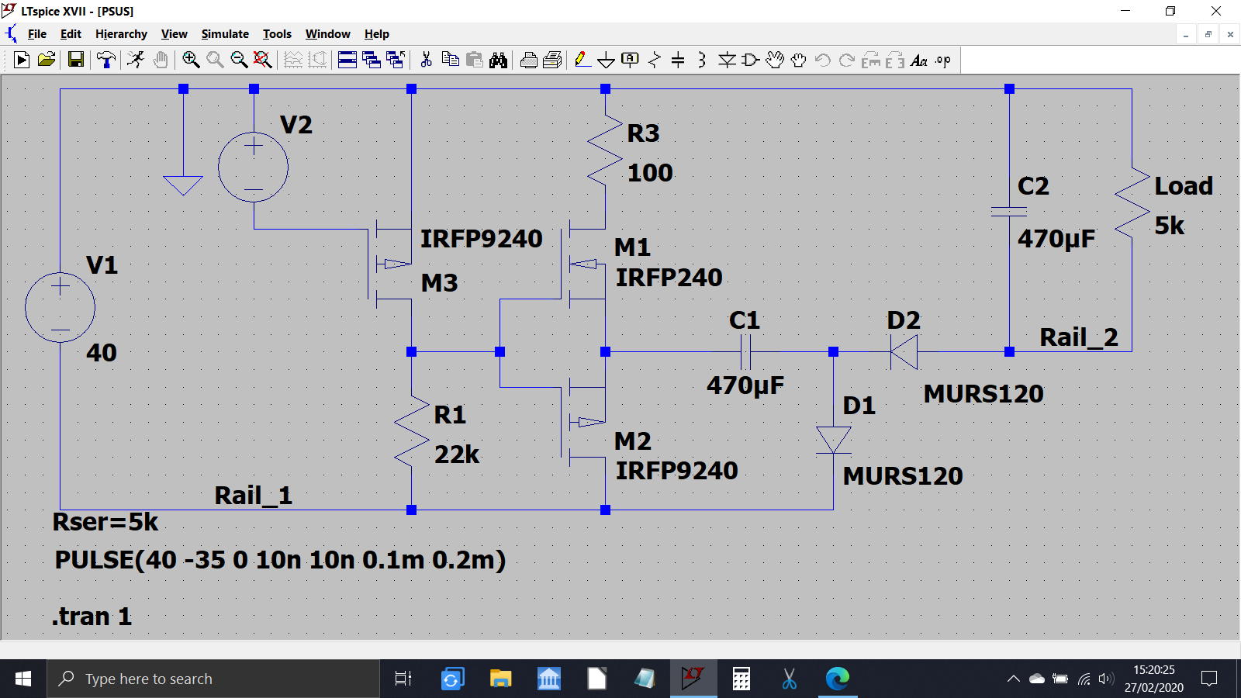
Task: Open Calculator from the taskbar
Action: click(741, 679)
